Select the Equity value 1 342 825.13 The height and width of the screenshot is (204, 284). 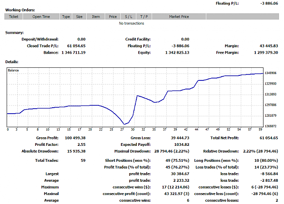click(x=177, y=53)
